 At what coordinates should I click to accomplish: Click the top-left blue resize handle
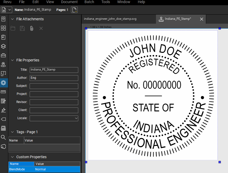point(86,28)
